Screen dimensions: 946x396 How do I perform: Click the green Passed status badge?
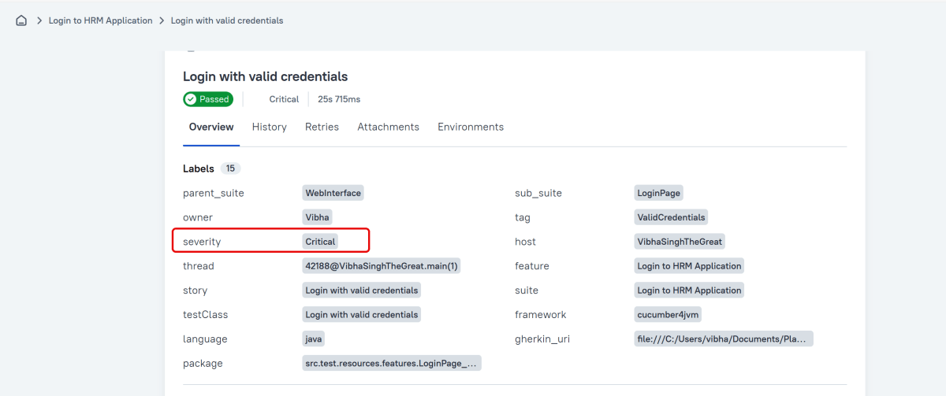coord(208,99)
